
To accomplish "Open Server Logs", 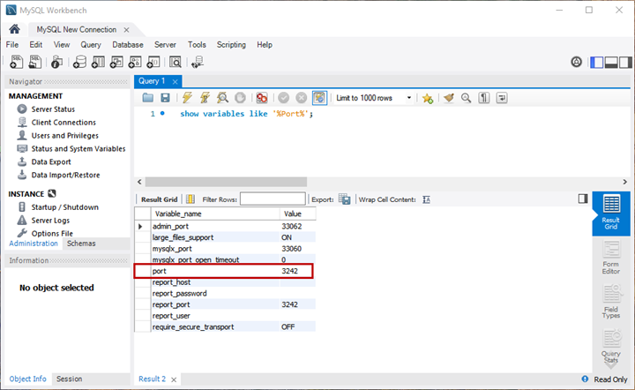I will (x=50, y=221).
